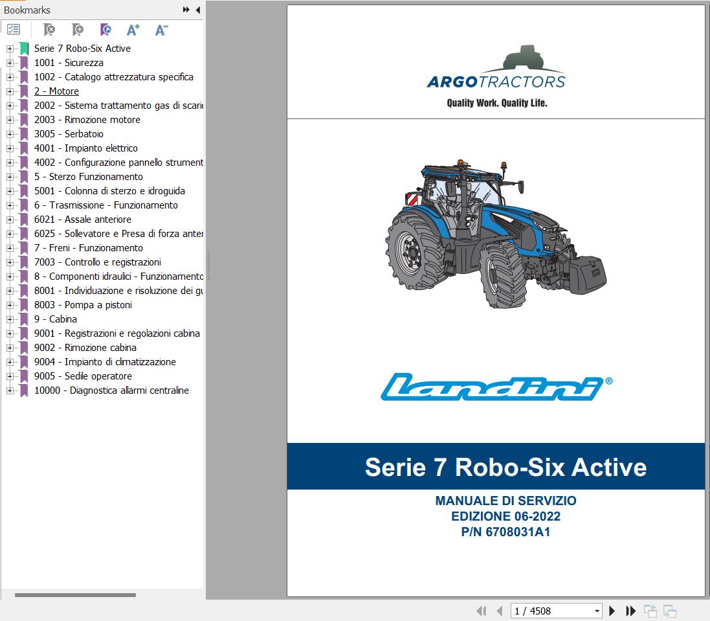Click the go-to-bookmark purple icon

point(105,29)
